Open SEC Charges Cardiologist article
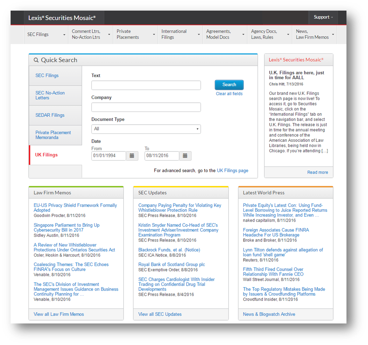 click(176, 284)
